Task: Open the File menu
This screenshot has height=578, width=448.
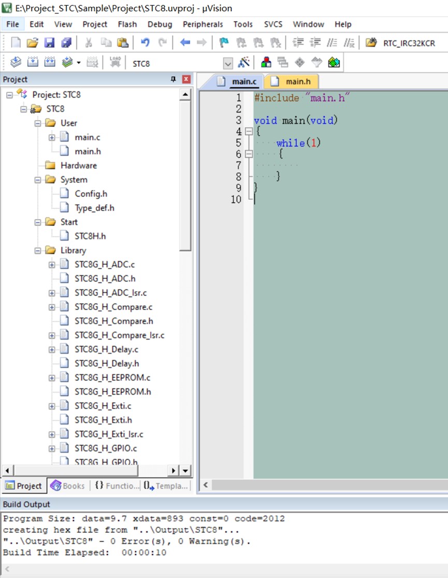Action: (12, 24)
